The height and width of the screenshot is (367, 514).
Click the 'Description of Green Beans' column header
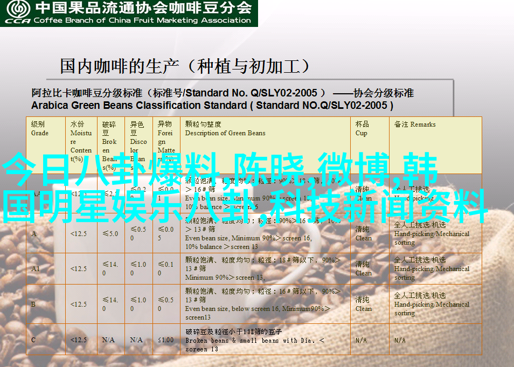225,128
